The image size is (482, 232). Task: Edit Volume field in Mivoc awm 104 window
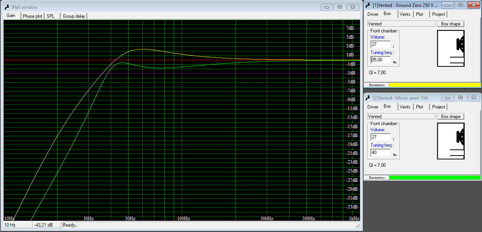point(380,137)
